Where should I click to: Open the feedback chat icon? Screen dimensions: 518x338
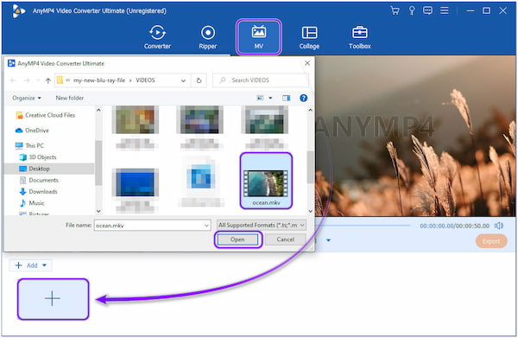pos(428,10)
